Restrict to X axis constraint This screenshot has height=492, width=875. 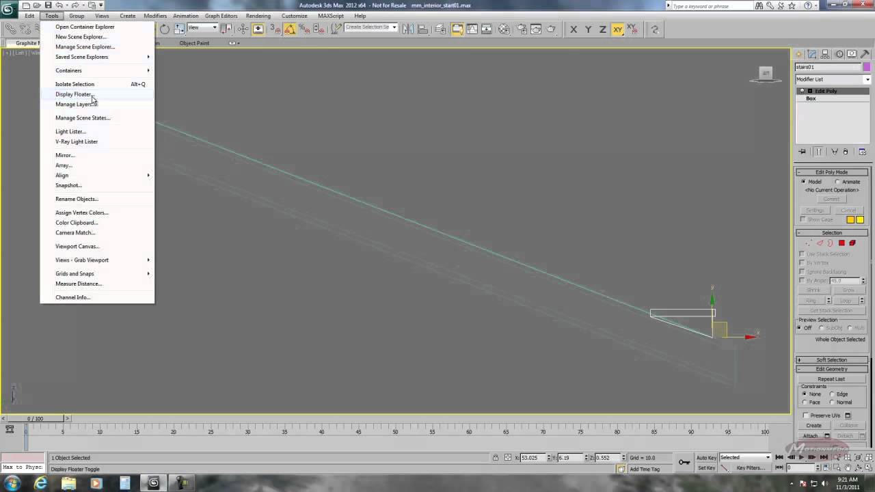pyautogui.click(x=574, y=29)
